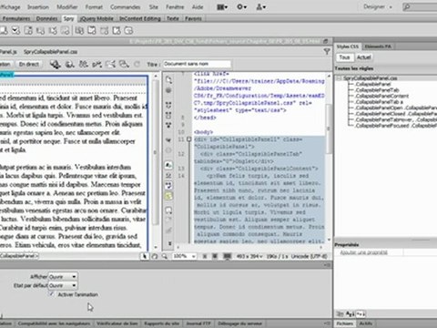The height and width of the screenshot is (328, 437).
Task: Select the Zoom magnifier tool
Action: point(165,256)
